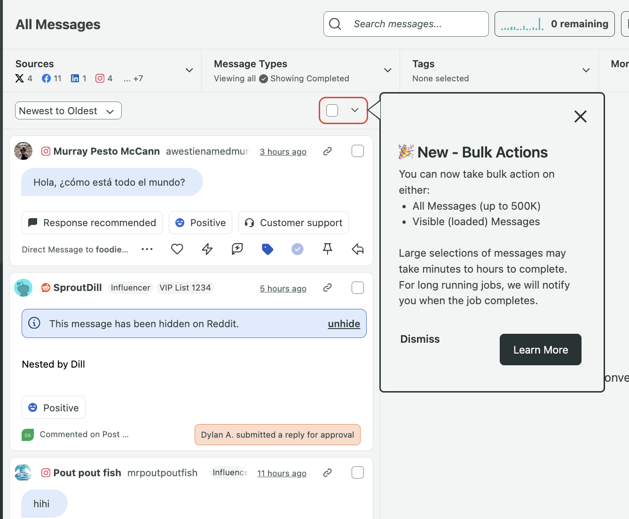Click the Learn More button
Viewport: 629px width, 519px height.
(541, 349)
